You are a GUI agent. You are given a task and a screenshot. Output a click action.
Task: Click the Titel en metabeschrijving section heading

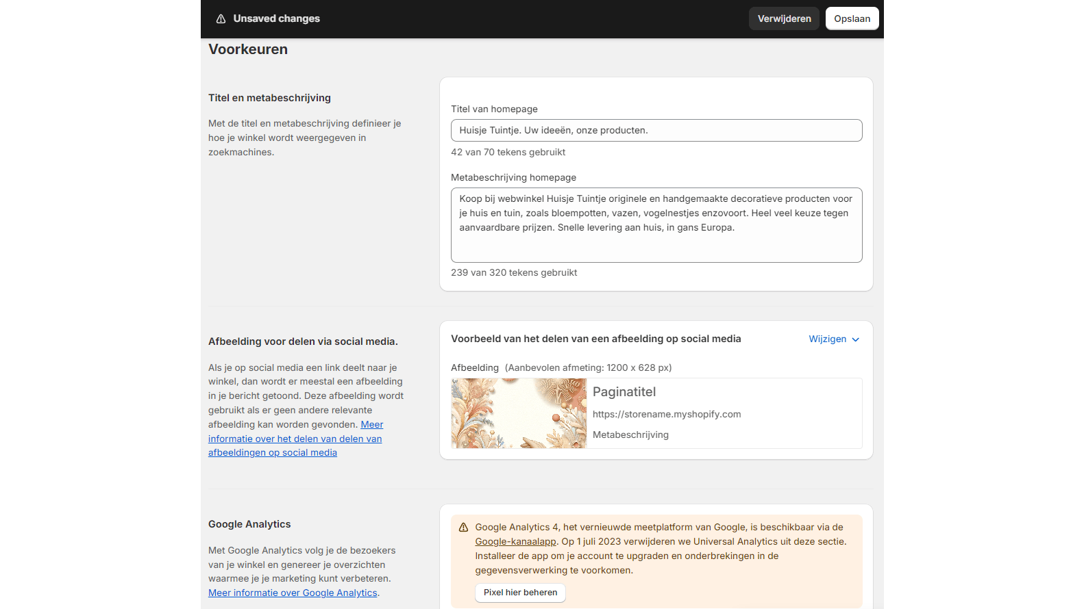point(269,98)
